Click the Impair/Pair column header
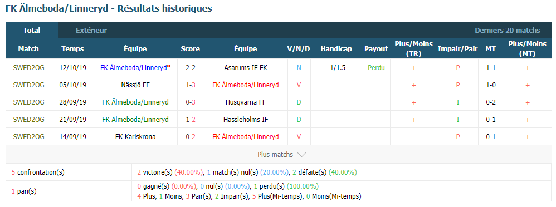 click(458, 49)
